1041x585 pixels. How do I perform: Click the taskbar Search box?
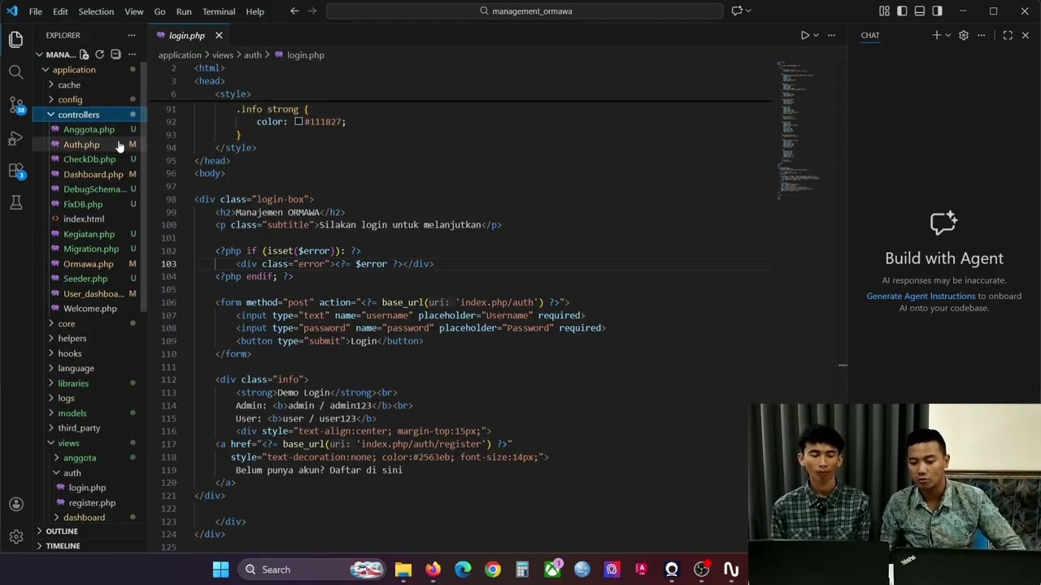click(x=310, y=570)
